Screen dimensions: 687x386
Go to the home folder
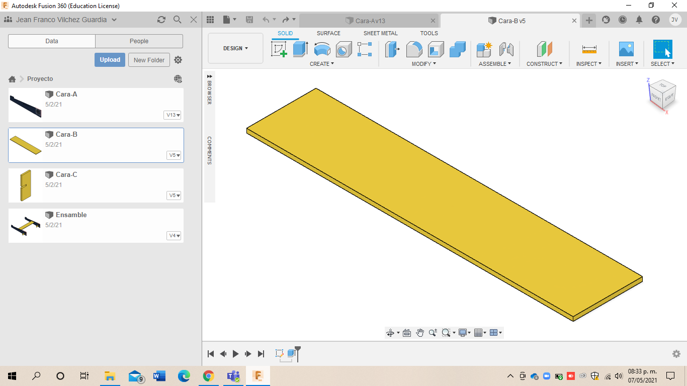pyautogui.click(x=12, y=79)
